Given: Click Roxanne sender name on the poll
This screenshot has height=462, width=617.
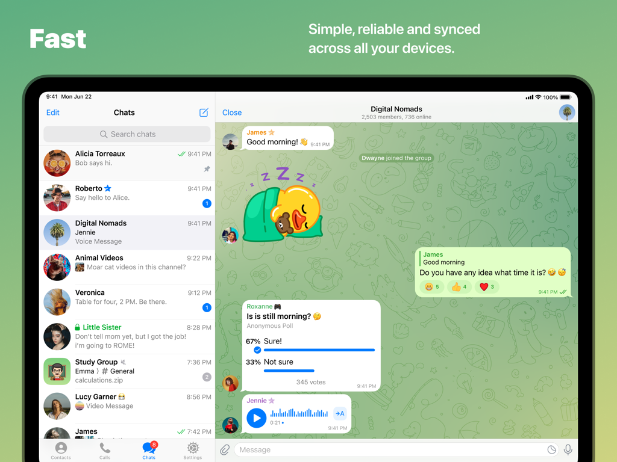Looking at the screenshot, I should [x=259, y=306].
